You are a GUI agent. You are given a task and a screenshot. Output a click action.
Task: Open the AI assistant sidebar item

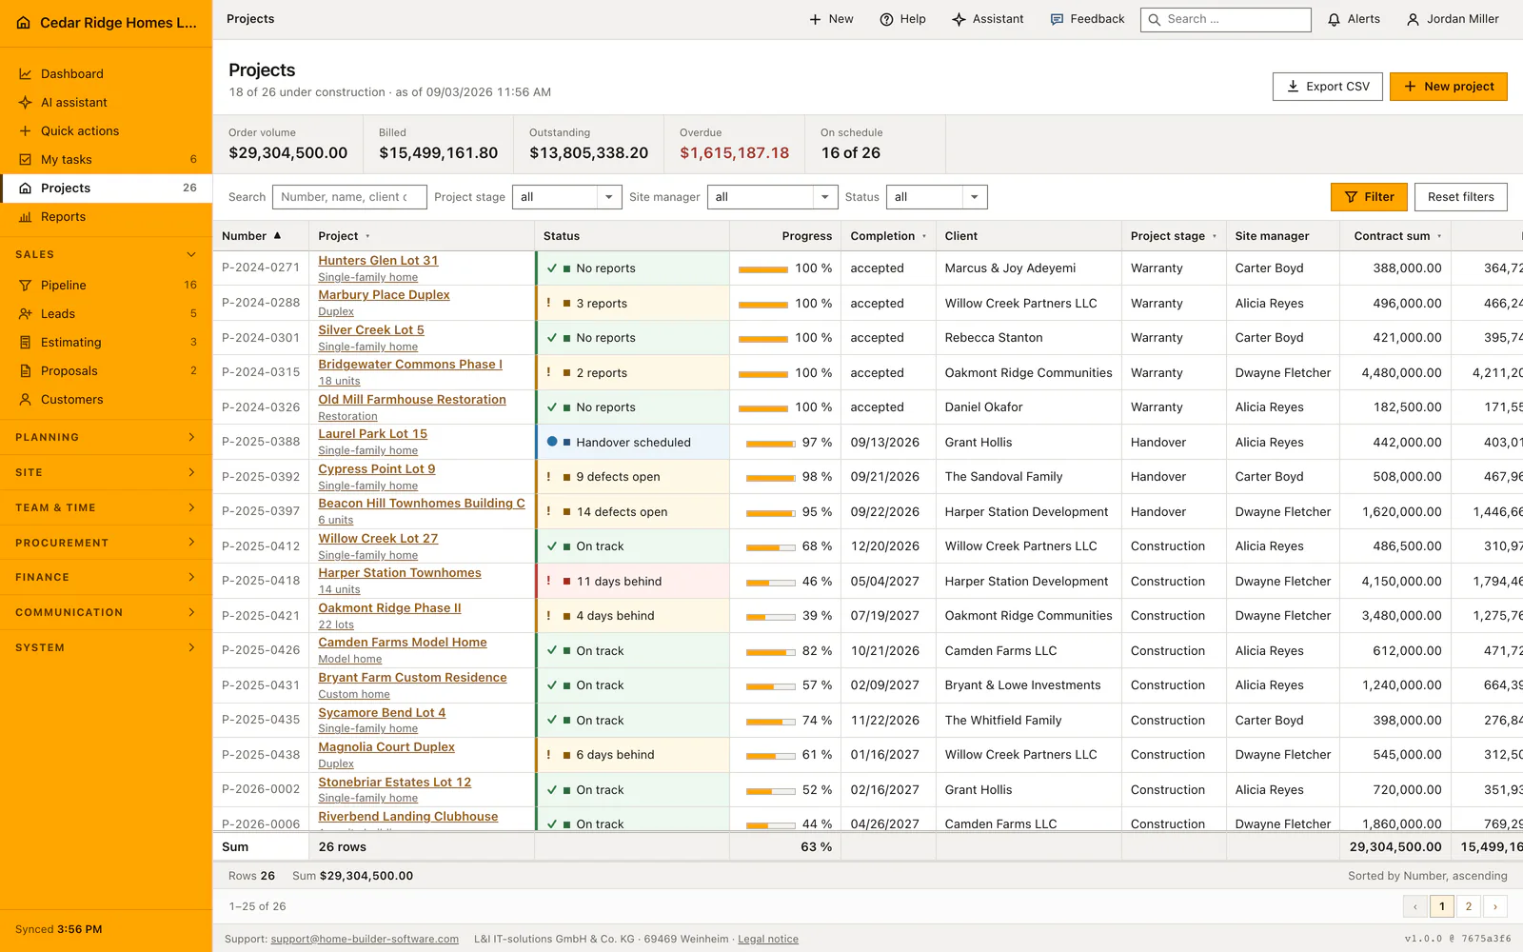tap(106, 102)
